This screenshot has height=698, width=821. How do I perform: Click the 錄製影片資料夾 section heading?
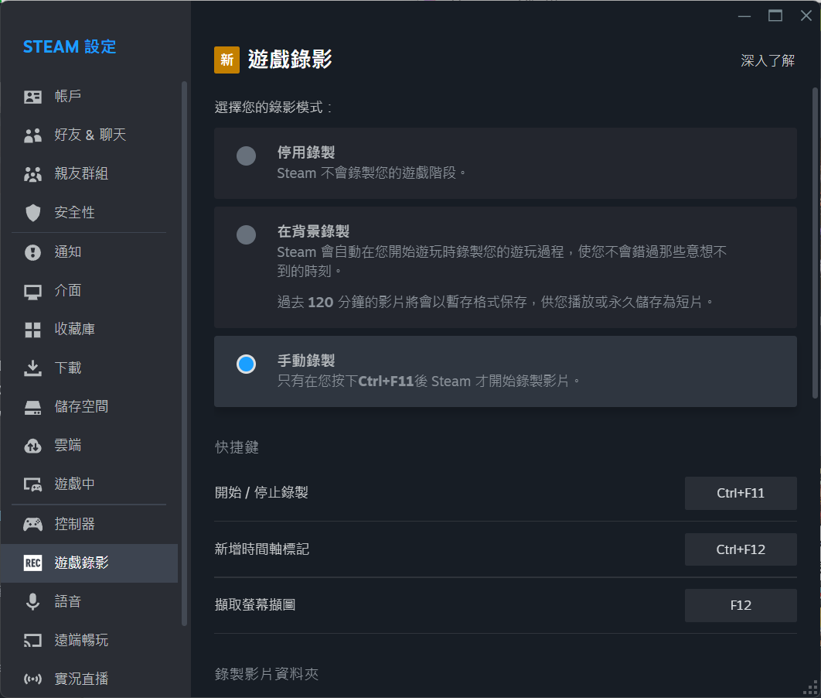tap(267, 674)
